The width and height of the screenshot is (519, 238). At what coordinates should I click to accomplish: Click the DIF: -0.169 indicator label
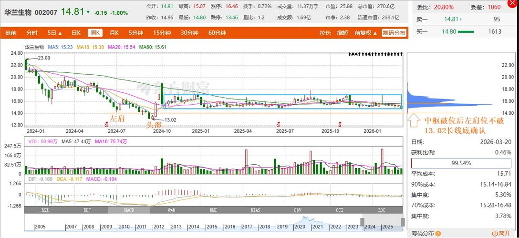(x=40, y=179)
